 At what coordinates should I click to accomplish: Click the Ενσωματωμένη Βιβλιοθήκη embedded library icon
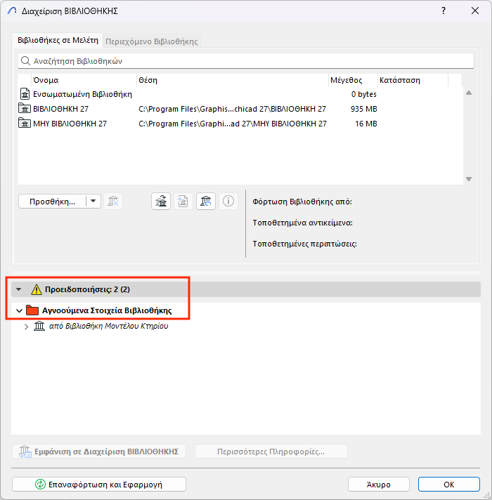(x=25, y=94)
